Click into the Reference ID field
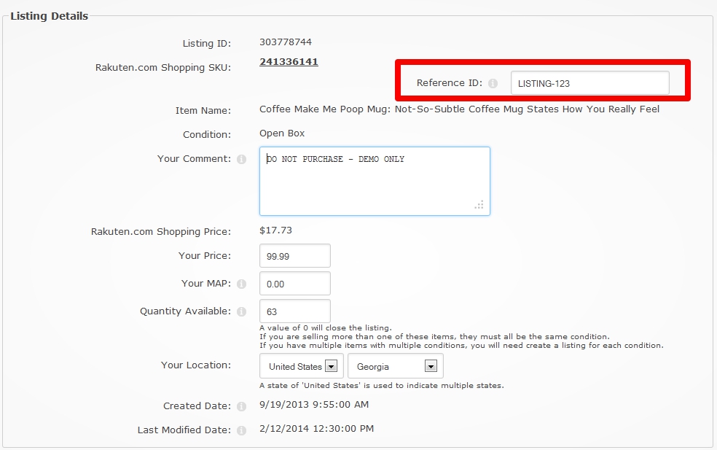The width and height of the screenshot is (717, 450). click(590, 83)
